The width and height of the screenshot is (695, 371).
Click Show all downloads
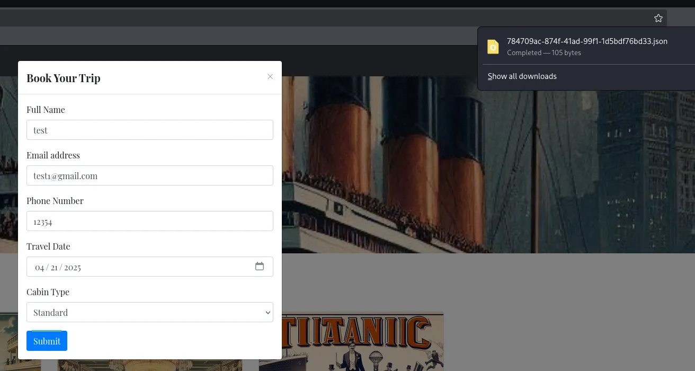(522, 76)
